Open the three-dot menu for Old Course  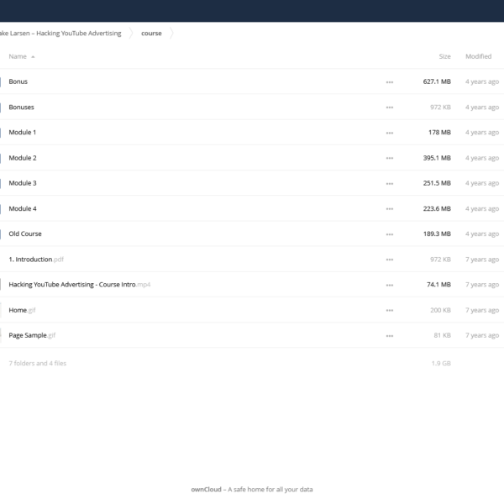pyautogui.click(x=390, y=234)
